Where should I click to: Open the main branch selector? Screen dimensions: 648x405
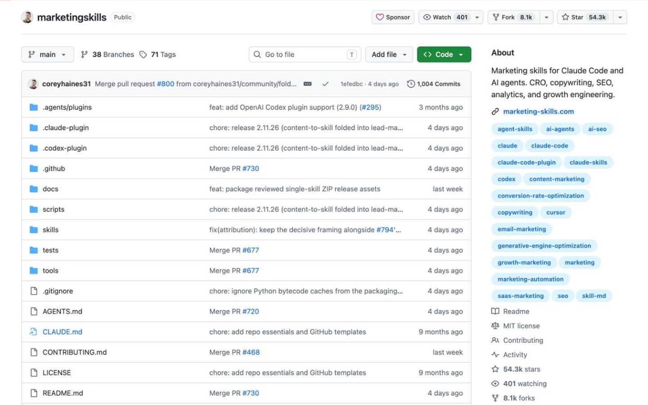click(x=47, y=54)
